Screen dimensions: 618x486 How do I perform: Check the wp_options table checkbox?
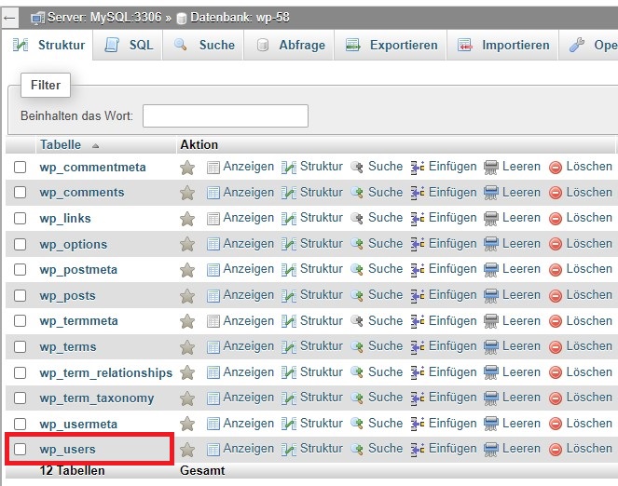tap(21, 244)
